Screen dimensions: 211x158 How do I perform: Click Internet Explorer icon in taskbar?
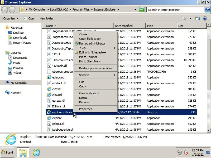coord(36,152)
